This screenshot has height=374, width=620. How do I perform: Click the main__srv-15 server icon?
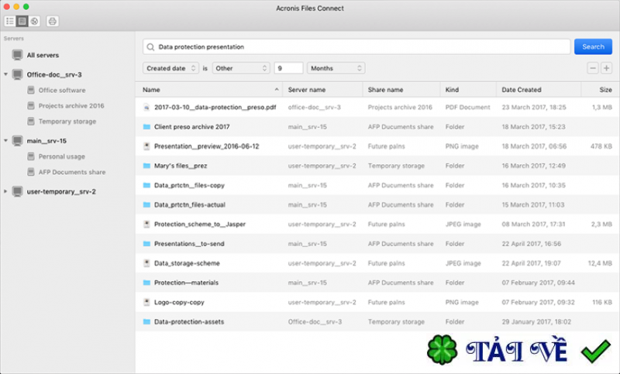coord(17,141)
